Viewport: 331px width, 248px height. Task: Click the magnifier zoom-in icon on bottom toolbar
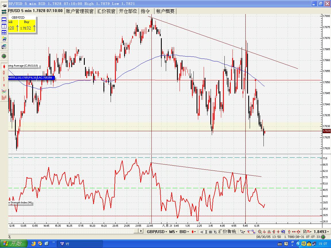[259, 232]
